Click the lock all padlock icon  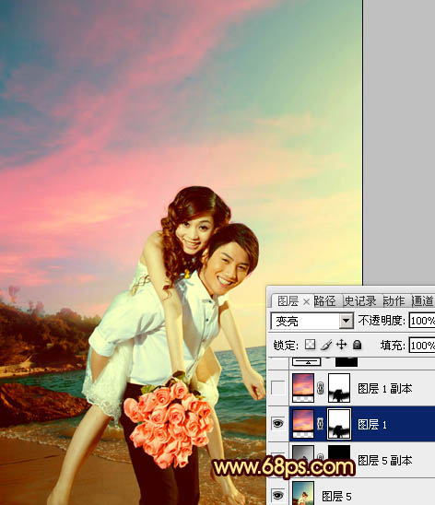tap(357, 345)
